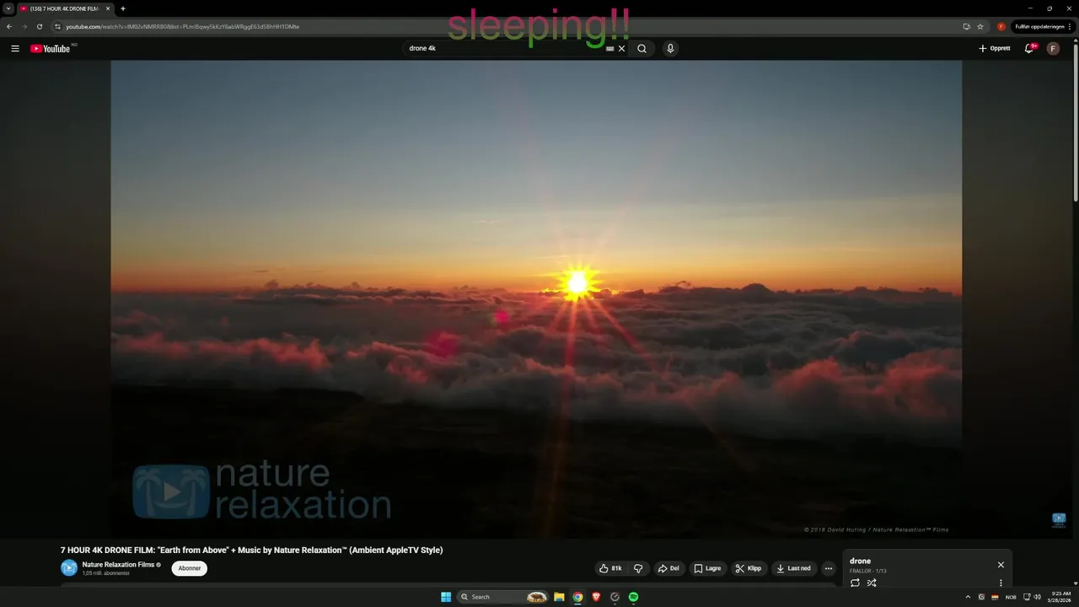Click the video title text '7 HOUR 4K DRONE FILM'

[x=251, y=550]
